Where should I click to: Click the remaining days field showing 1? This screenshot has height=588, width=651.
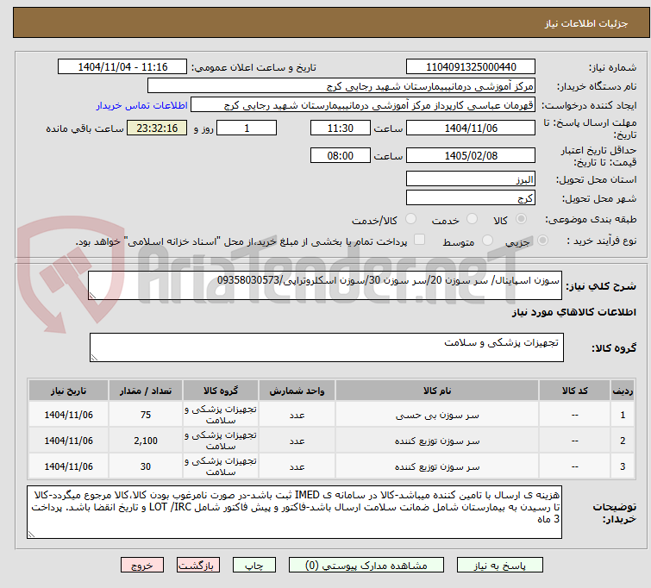[247, 128]
